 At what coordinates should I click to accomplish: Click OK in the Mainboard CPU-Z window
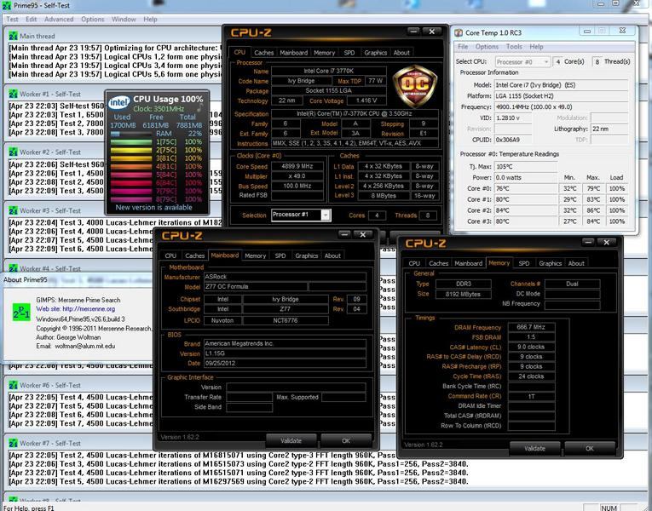(x=346, y=441)
